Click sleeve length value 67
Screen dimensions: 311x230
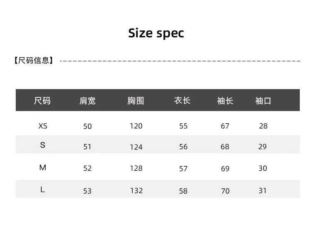(225, 126)
